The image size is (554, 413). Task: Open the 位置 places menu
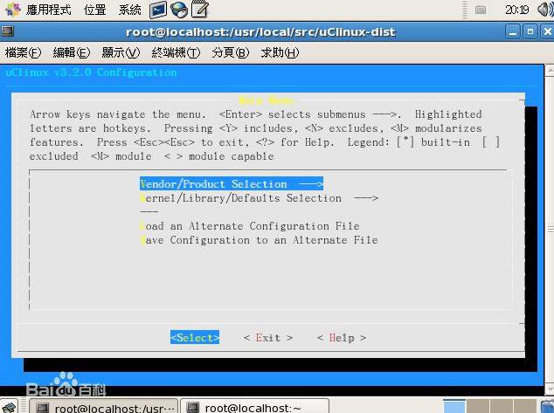pyautogui.click(x=94, y=10)
